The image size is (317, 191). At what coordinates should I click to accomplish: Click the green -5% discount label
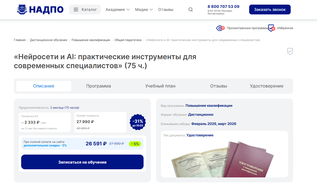[135, 144]
